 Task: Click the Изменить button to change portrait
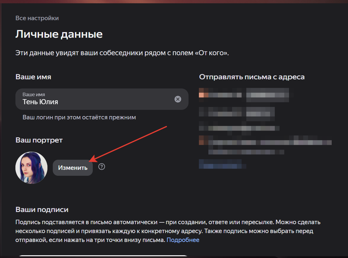click(x=73, y=167)
